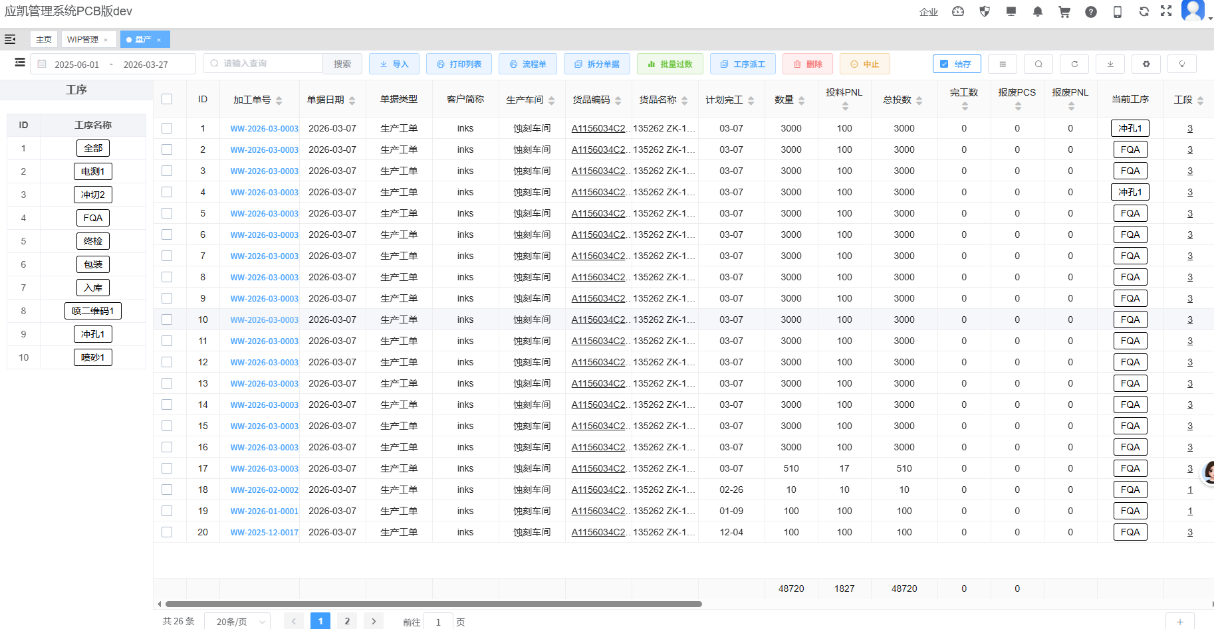Click the horizontal table scrollbar

[x=433, y=604]
